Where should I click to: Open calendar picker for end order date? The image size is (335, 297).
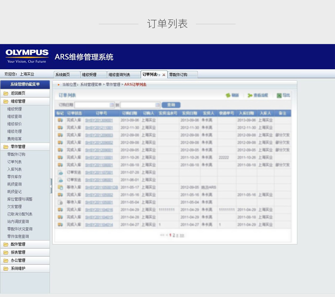click(x=158, y=105)
